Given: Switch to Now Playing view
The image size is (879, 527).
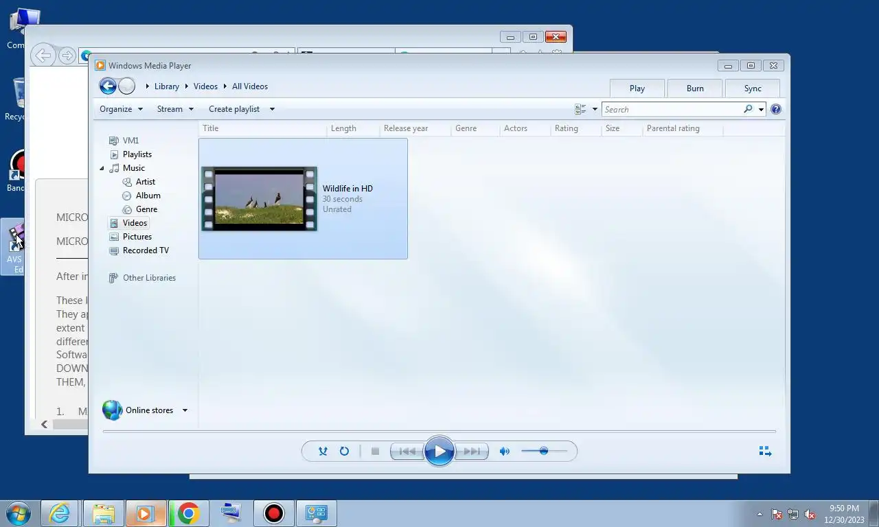Looking at the screenshot, I should [x=765, y=451].
